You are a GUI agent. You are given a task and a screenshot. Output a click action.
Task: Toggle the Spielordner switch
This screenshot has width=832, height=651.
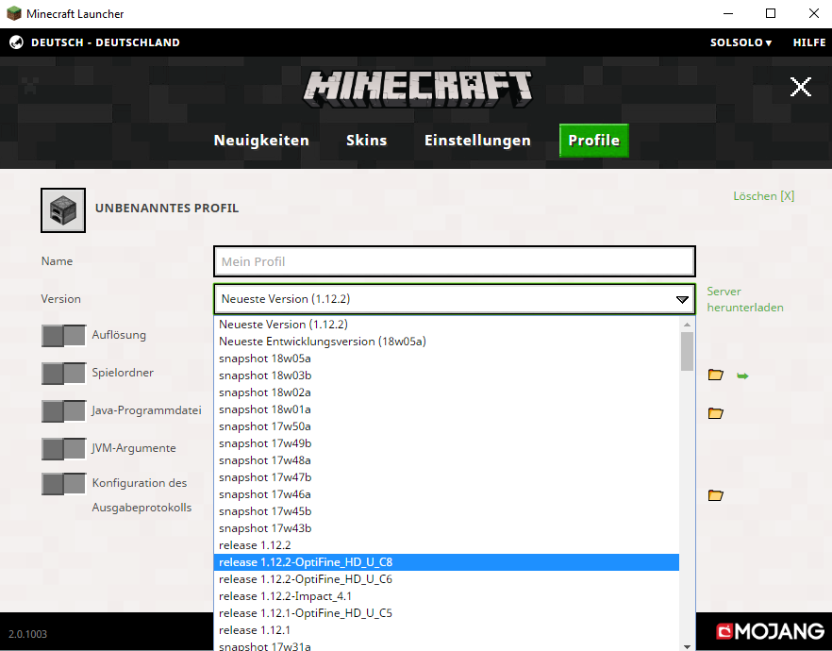(x=63, y=374)
